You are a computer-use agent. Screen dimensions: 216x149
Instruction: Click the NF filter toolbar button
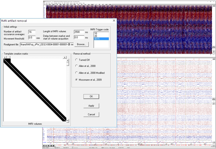(103, 4)
